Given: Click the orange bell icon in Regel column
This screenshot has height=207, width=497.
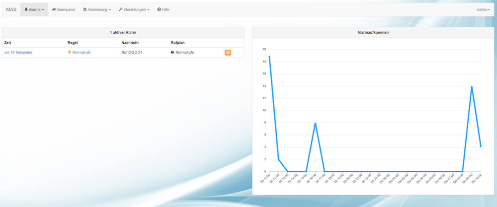Looking at the screenshot, I should pos(70,52).
